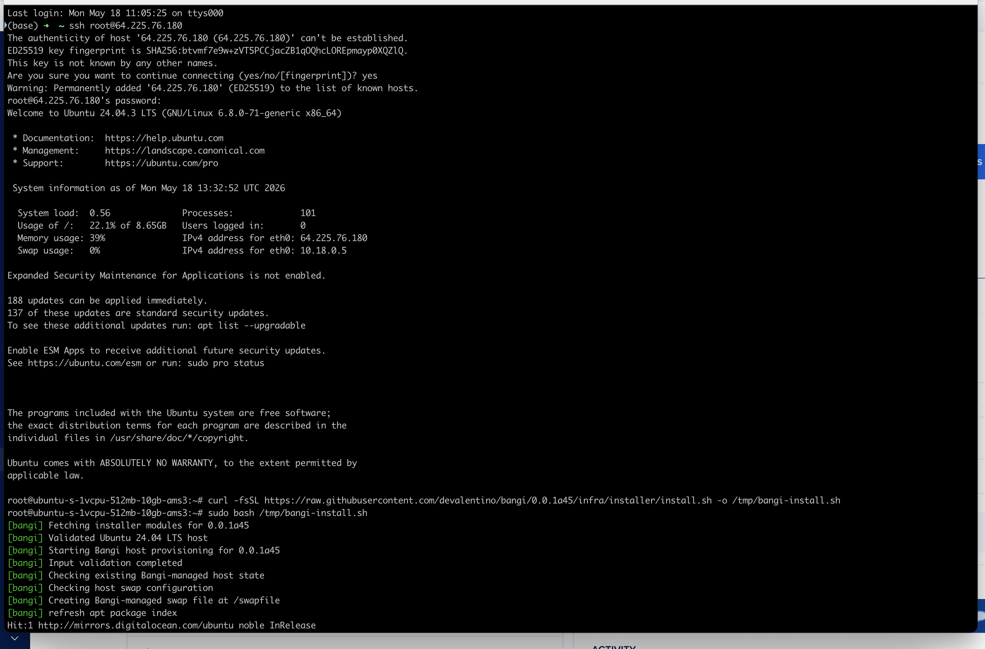
Task: Click '137 of these updates' security line
Action: 138,313
